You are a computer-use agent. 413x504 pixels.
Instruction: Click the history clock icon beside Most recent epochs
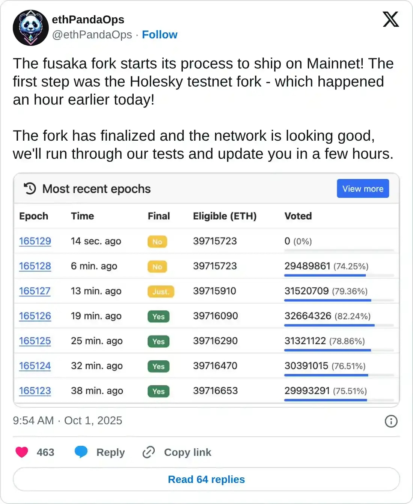point(30,188)
